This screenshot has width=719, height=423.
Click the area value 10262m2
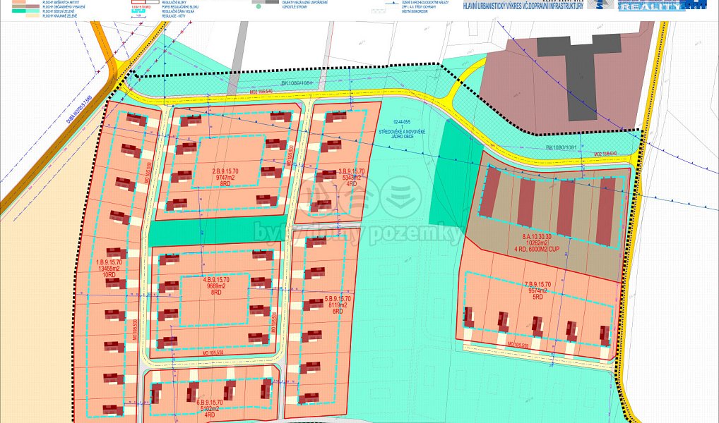tap(537, 243)
